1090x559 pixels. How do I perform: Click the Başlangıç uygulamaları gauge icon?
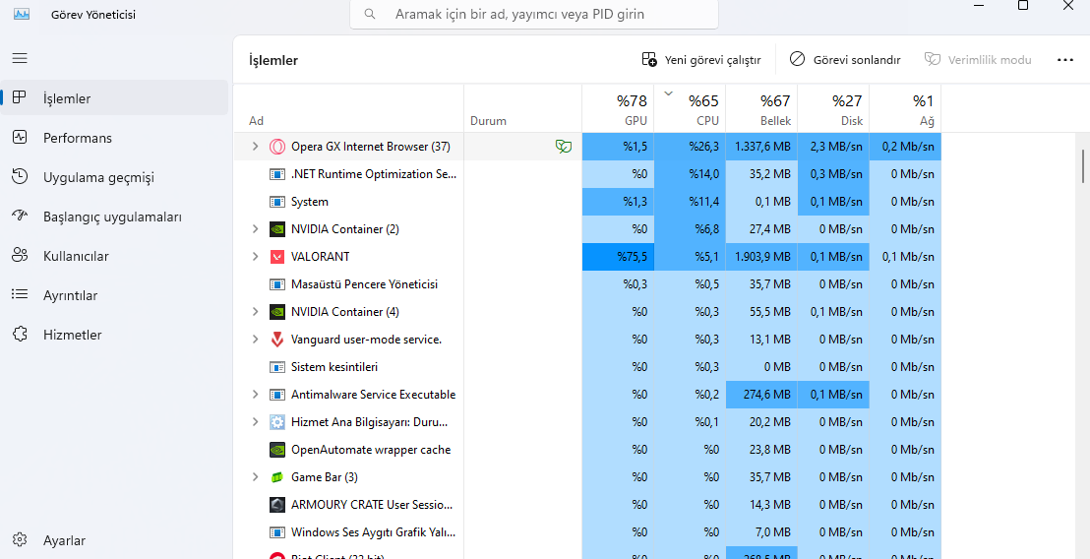(20, 216)
